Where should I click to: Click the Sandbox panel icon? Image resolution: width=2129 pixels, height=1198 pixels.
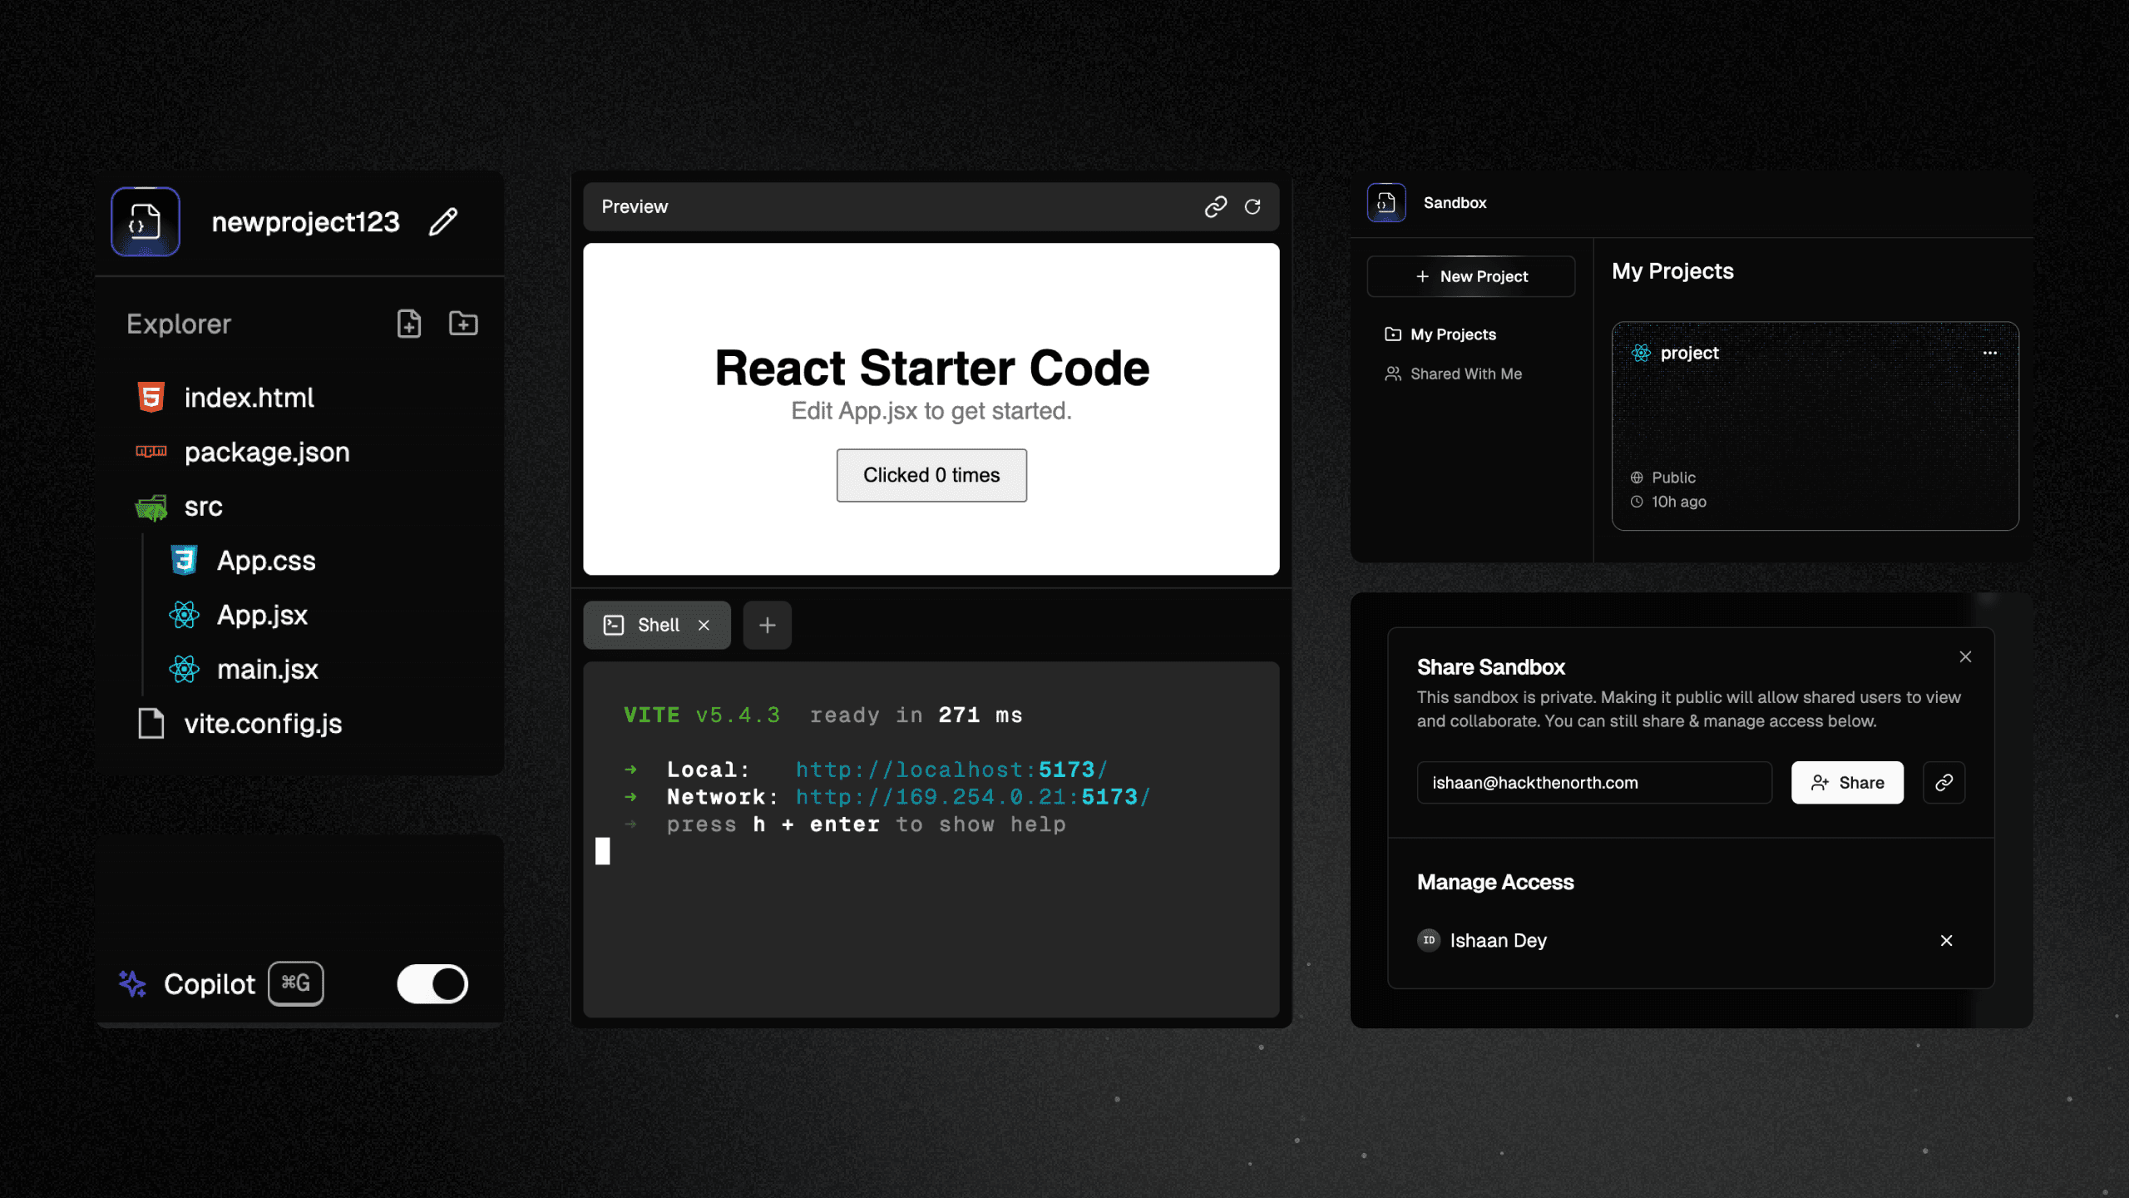[x=1386, y=202]
